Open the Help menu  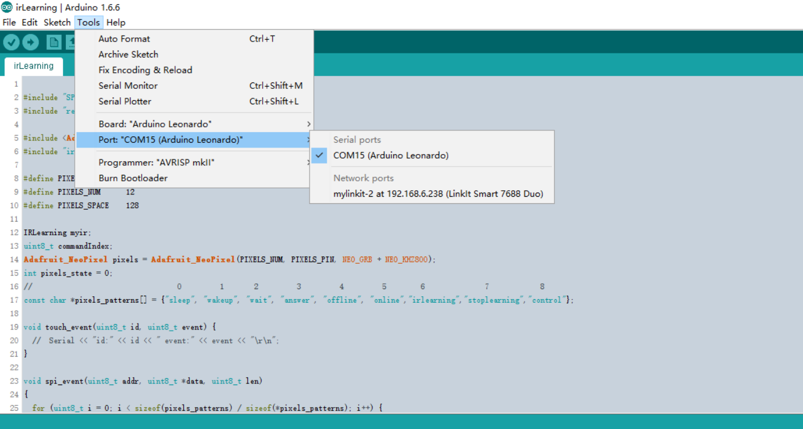click(x=116, y=23)
